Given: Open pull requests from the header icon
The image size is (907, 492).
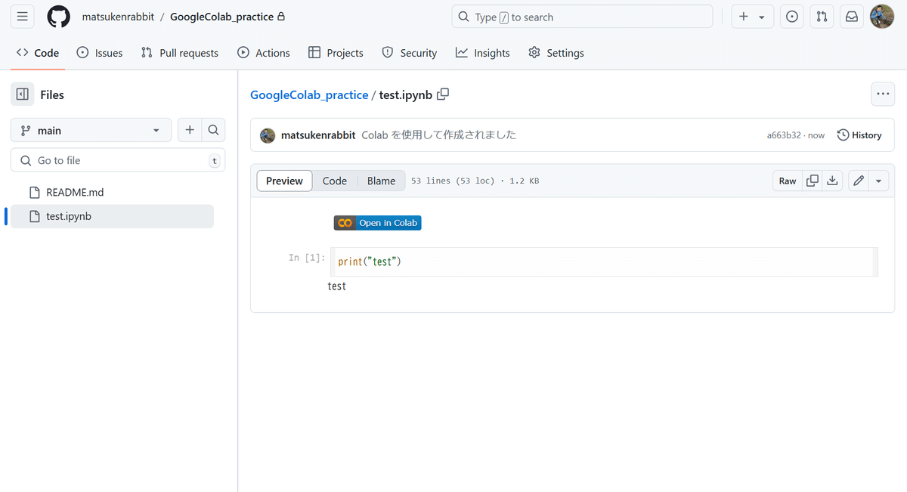Looking at the screenshot, I should click(x=822, y=16).
